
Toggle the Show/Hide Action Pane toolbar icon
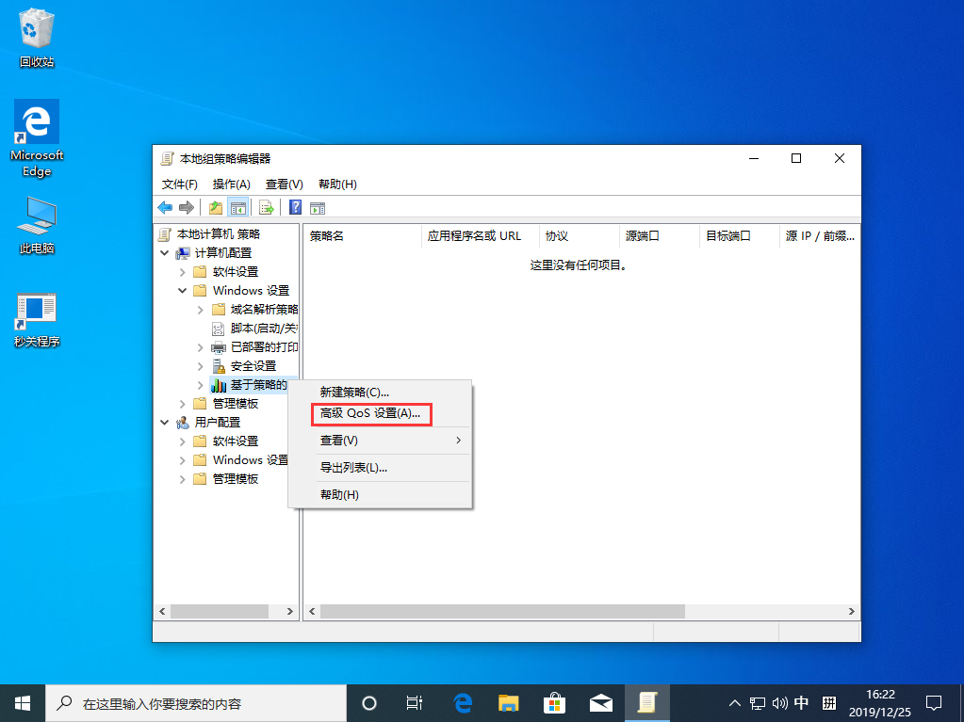point(318,207)
